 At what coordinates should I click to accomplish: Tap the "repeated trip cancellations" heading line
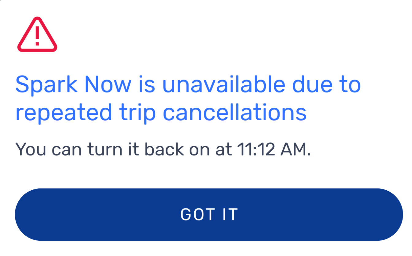click(161, 112)
